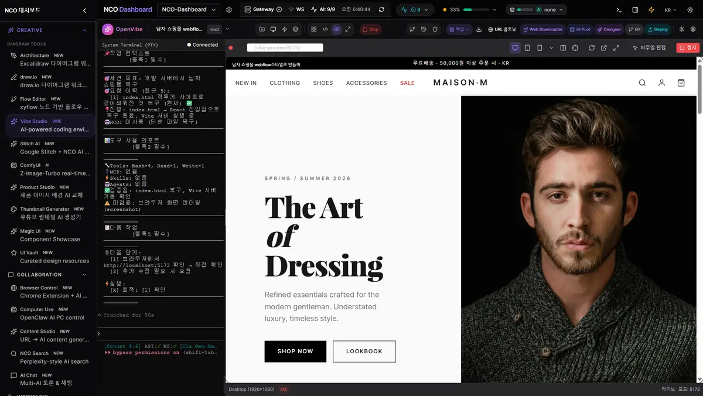Open draw.io diagram tool
The width and height of the screenshot is (703, 396).
(x=50, y=81)
